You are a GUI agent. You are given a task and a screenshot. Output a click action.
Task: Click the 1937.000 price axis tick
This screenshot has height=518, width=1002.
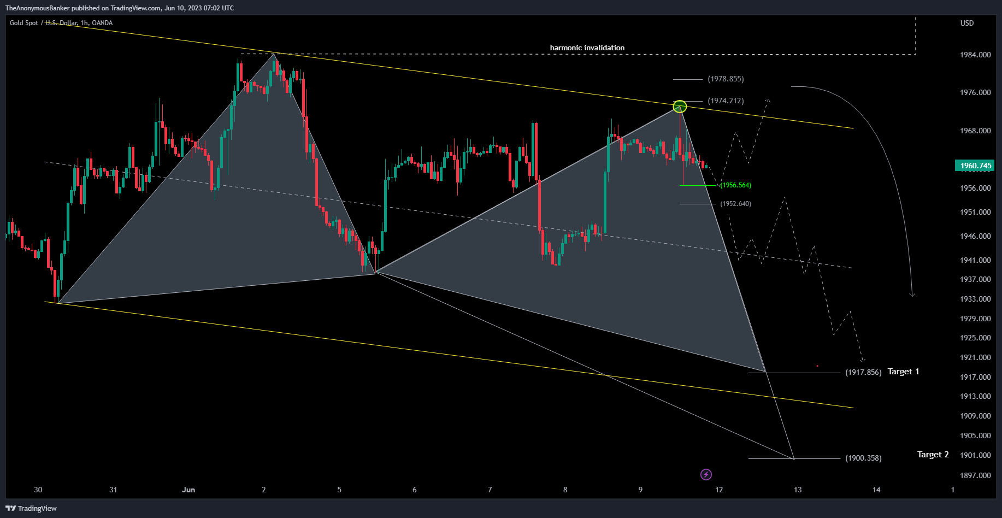(x=975, y=279)
